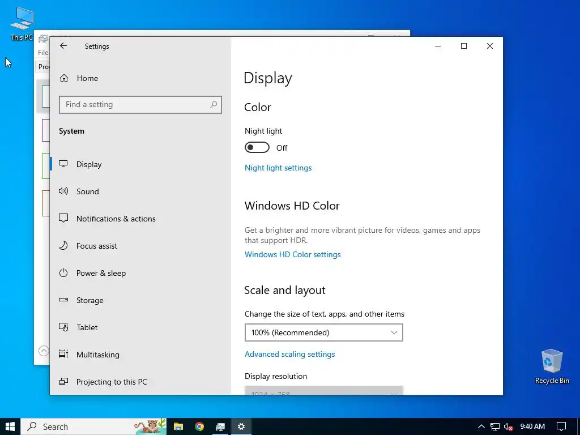Open Windows HD Color settings link
The image size is (580, 435).
click(293, 254)
